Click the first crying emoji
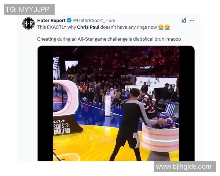The image size is (220, 176). click(x=161, y=27)
